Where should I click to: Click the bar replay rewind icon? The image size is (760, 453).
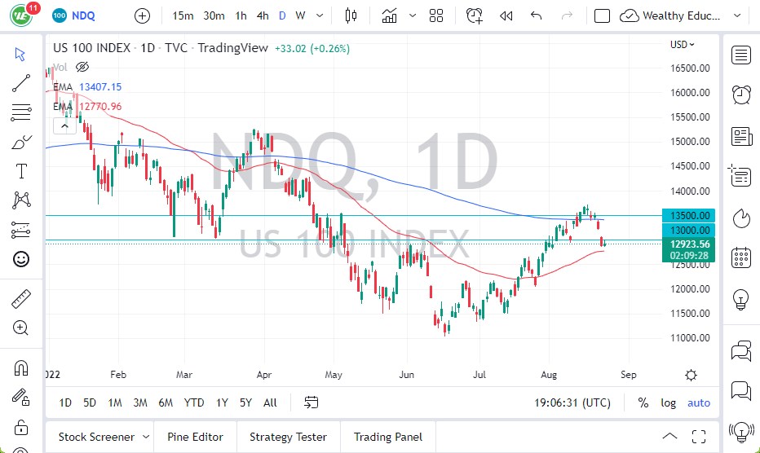[x=506, y=15]
